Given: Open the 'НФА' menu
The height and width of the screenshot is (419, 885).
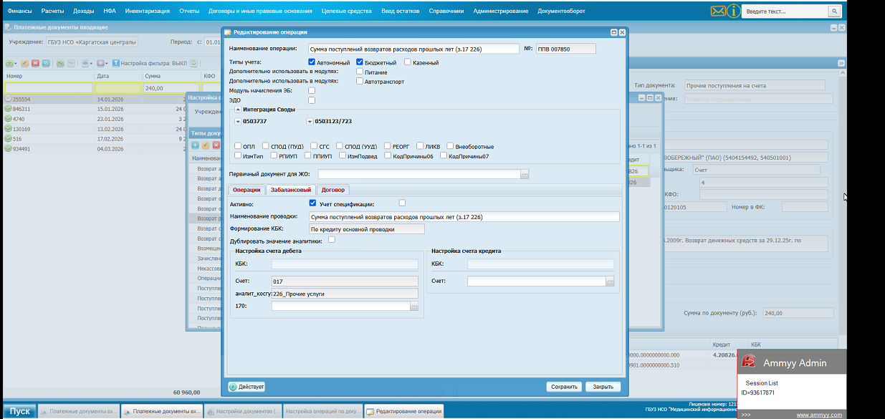Looking at the screenshot, I should tap(110, 11).
